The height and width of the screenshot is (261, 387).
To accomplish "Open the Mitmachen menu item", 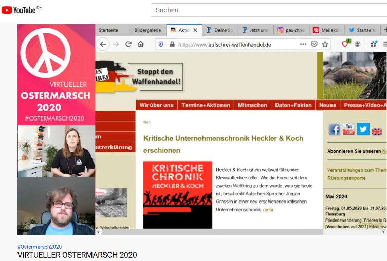I will point(252,105).
